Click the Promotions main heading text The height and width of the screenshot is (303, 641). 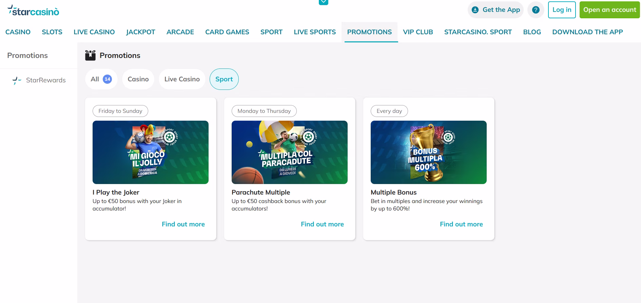pos(120,55)
